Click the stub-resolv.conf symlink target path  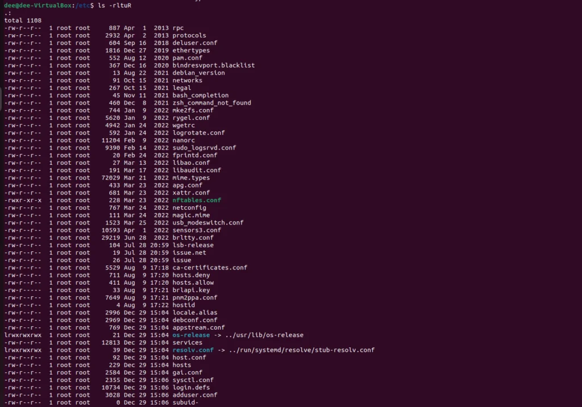(302, 350)
